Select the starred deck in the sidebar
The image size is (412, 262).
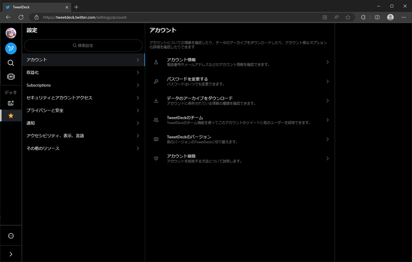coord(11,116)
